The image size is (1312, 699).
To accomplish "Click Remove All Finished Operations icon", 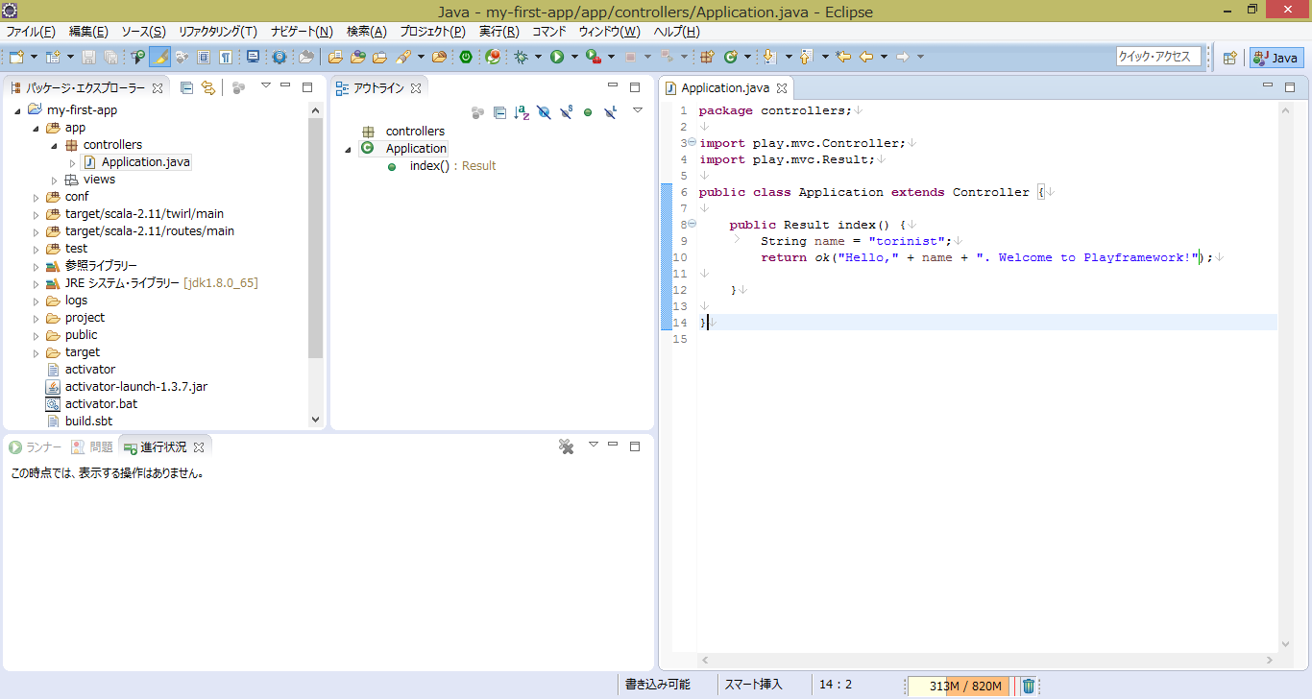I will [x=567, y=446].
